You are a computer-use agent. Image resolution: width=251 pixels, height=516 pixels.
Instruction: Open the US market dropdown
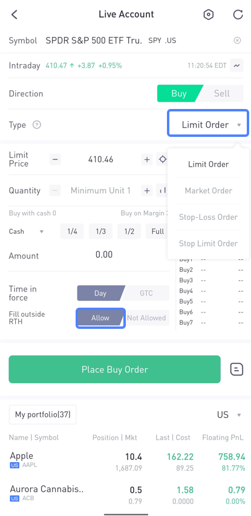point(229,415)
